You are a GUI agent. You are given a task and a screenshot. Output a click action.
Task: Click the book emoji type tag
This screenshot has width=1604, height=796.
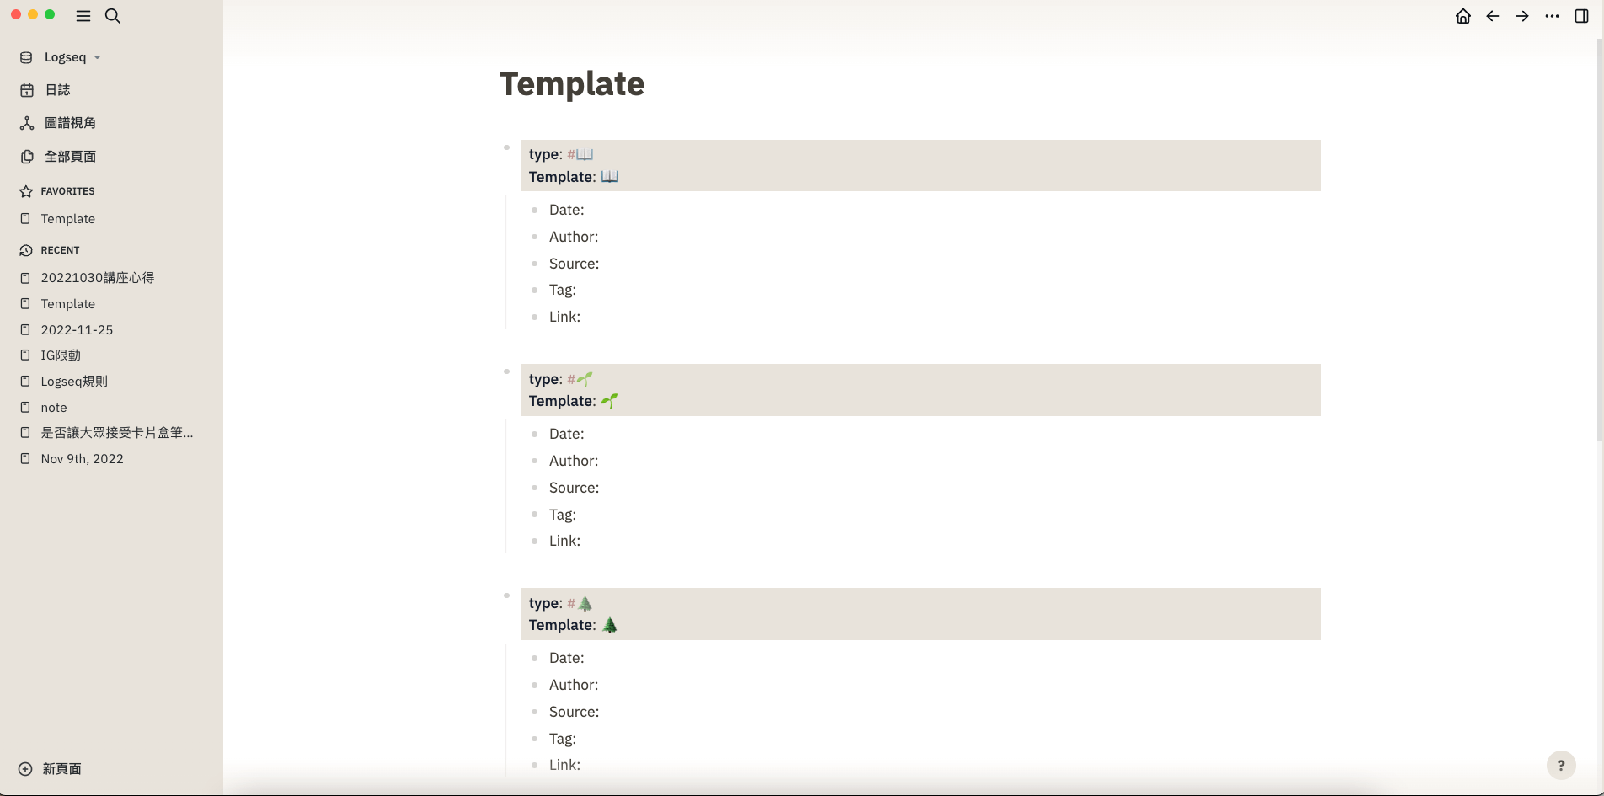coord(580,155)
